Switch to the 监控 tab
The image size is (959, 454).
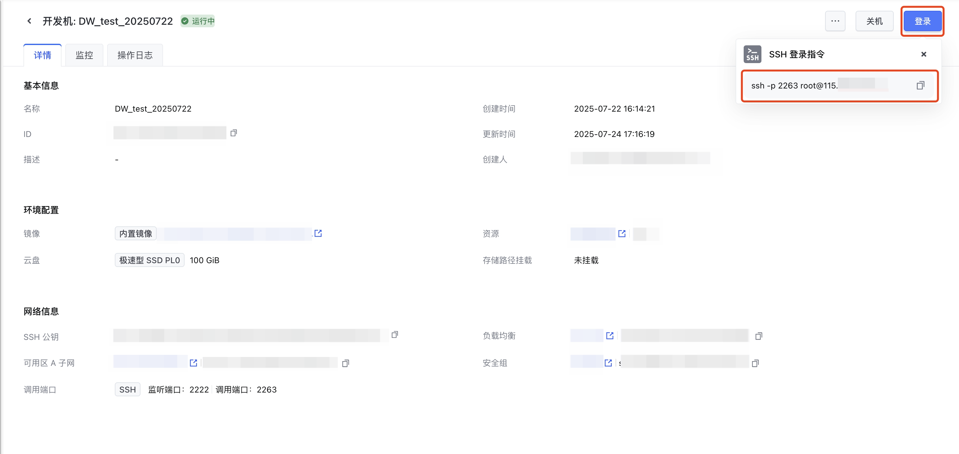pos(84,55)
